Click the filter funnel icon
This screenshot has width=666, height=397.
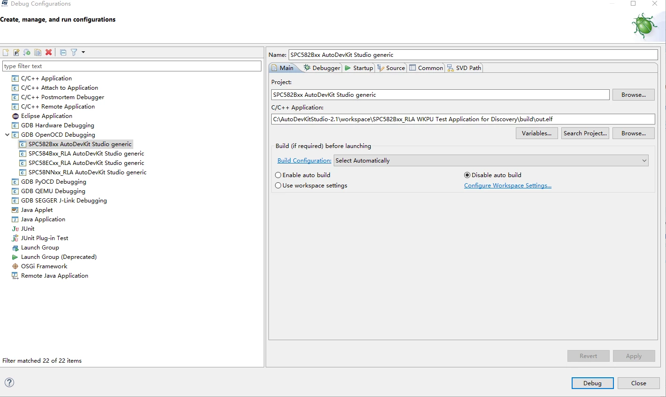74,52
